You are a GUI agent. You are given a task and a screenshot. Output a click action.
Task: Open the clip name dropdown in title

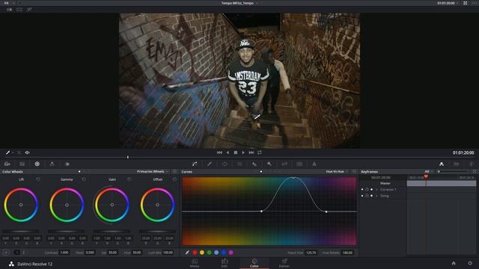point(257,3)
